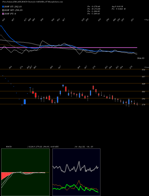Click the 'Pre H: 274.60' value

click(94, 9)
